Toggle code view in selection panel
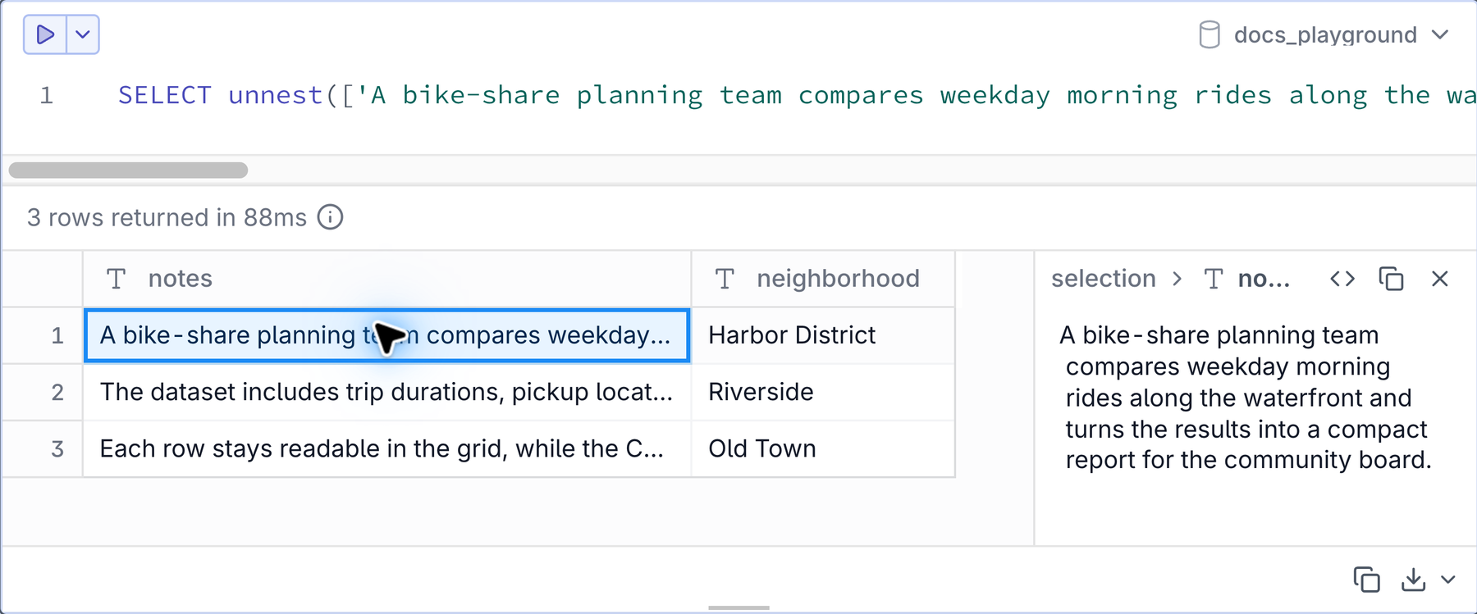The height and width of the screenshot is (614, 1477). tap(1342, 279)
